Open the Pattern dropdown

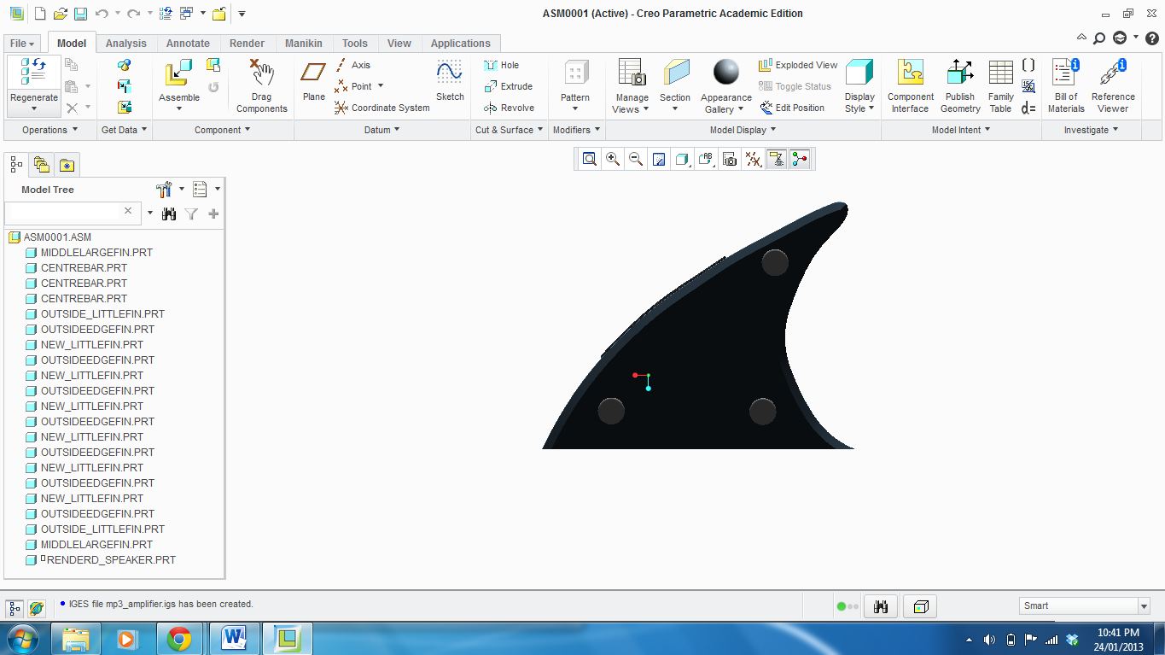[575, 102]
